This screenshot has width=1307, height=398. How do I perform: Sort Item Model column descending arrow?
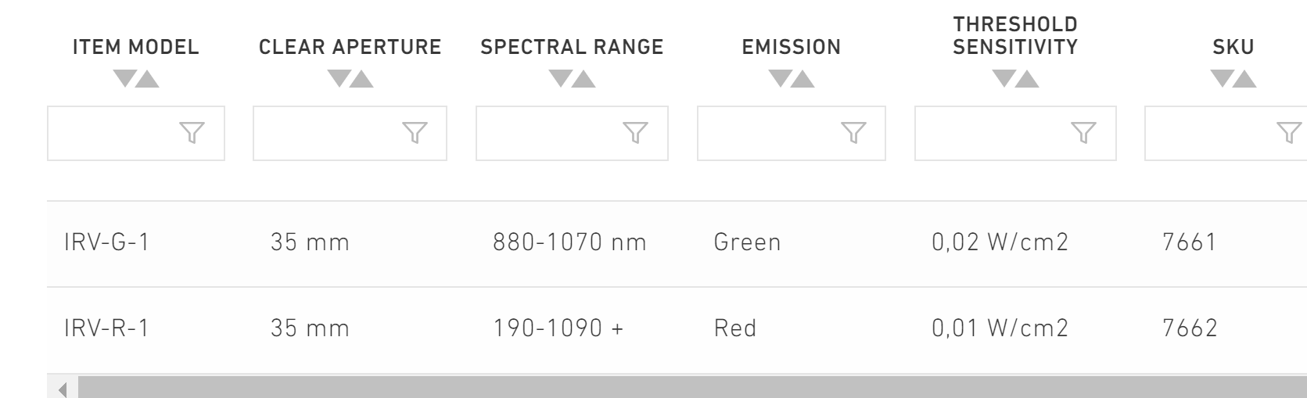124,78
